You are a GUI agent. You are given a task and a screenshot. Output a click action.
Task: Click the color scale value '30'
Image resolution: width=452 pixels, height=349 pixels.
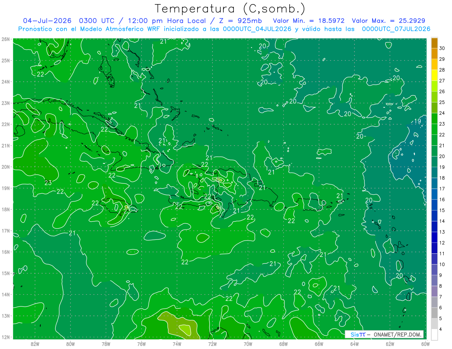[x=442, y=48]
